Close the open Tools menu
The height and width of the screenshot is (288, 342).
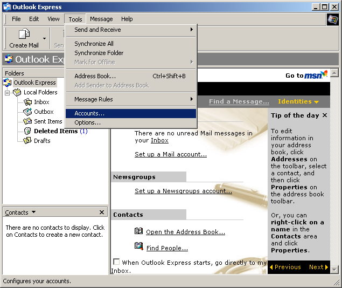75,19
